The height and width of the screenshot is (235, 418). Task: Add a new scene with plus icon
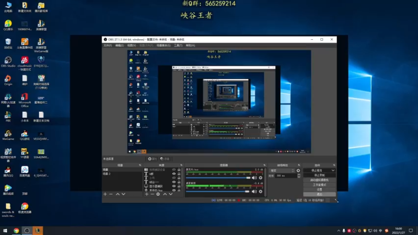point(105,194)
